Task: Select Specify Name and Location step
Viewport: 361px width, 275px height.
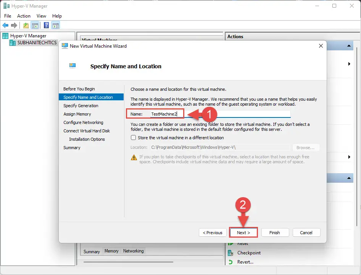Action: click(x=91, y=97)
